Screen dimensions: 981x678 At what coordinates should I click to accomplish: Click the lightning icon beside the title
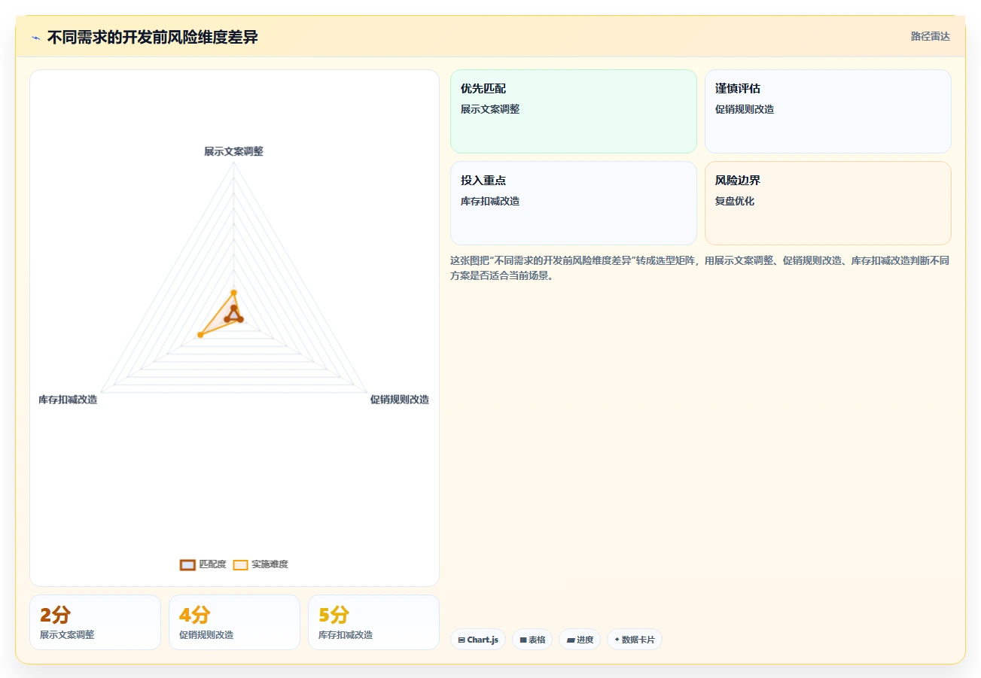[35, 38]
